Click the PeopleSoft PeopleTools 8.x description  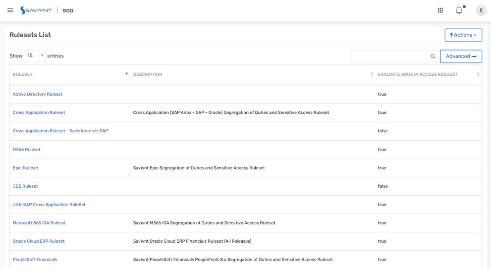pos(233,260)
